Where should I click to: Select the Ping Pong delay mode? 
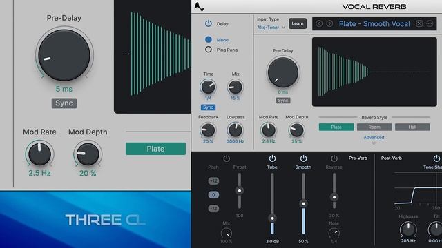(x=209, y=50)
